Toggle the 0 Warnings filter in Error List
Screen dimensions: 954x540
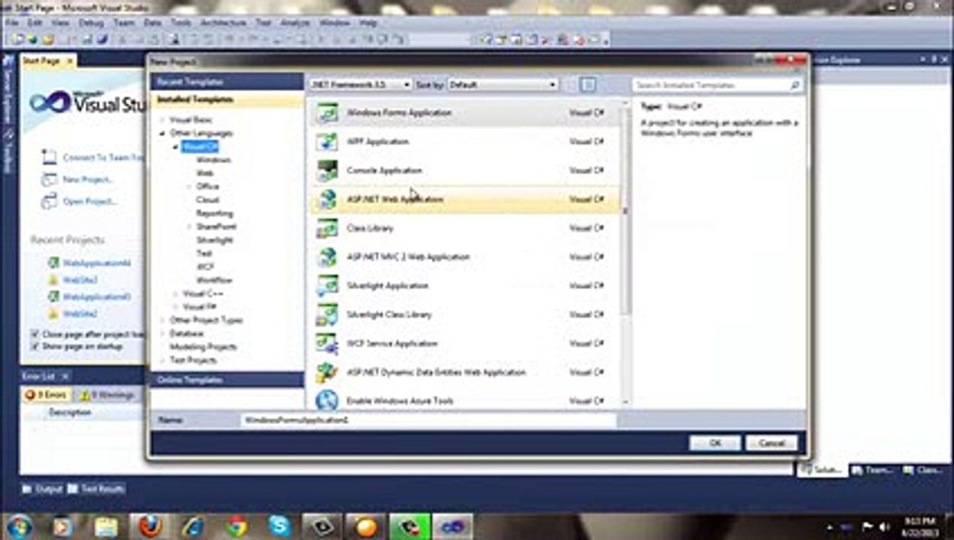point(106,394)
